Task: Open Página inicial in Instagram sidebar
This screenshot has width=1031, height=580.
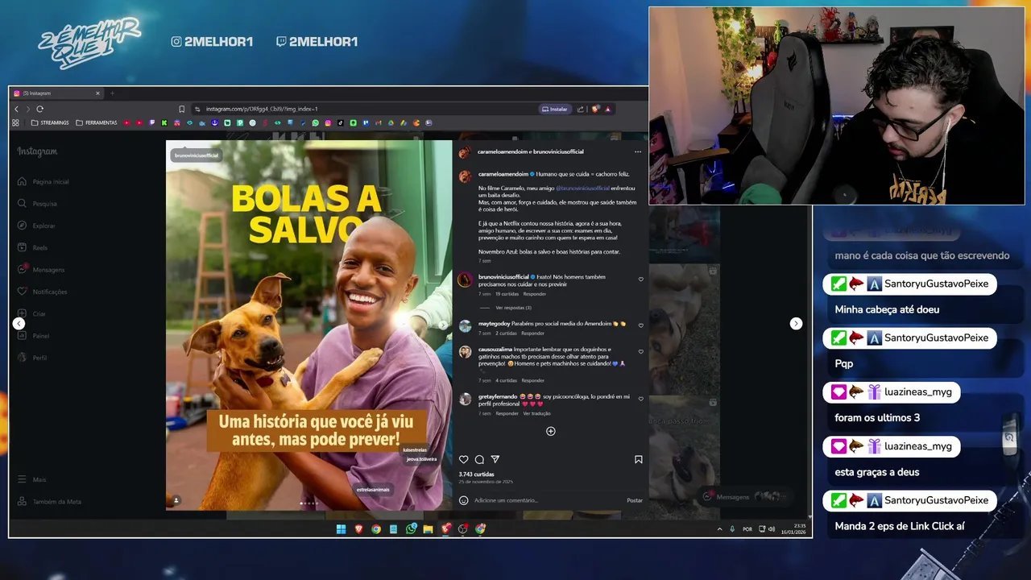Action: click(43, 182)
